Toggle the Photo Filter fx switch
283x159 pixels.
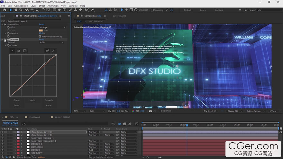(5, 24)
